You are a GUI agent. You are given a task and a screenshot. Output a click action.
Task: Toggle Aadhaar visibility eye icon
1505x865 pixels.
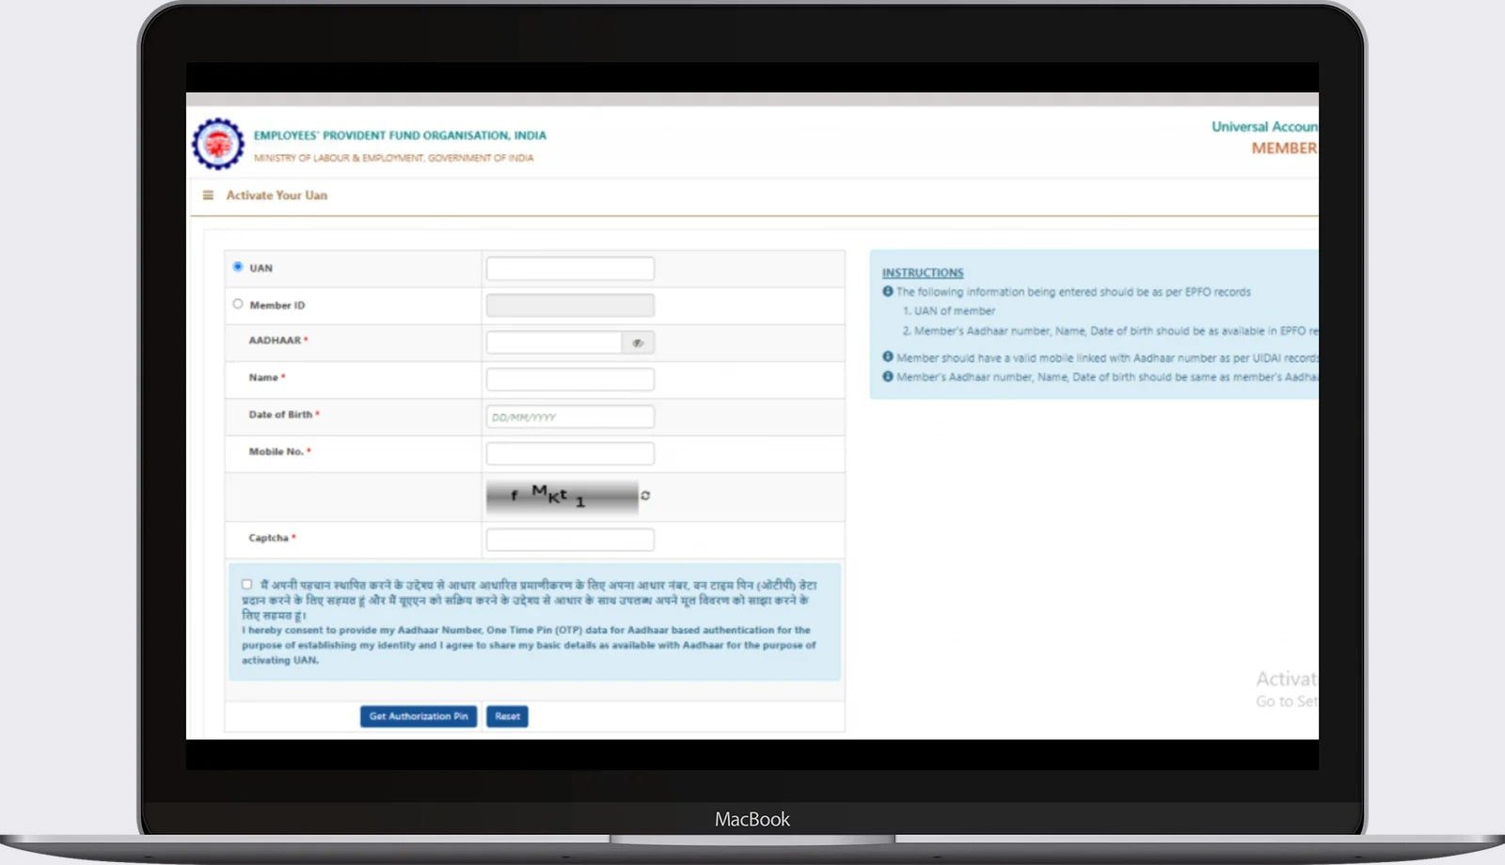[638, 343]
